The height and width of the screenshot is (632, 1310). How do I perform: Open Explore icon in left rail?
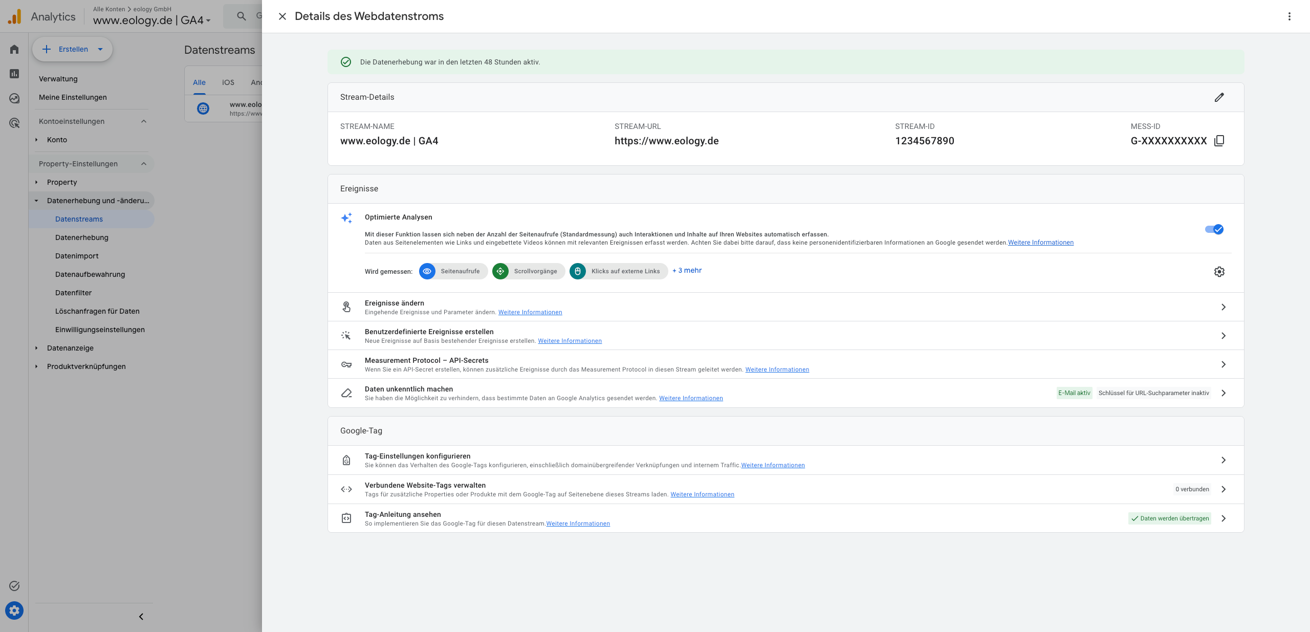(14, 98)
